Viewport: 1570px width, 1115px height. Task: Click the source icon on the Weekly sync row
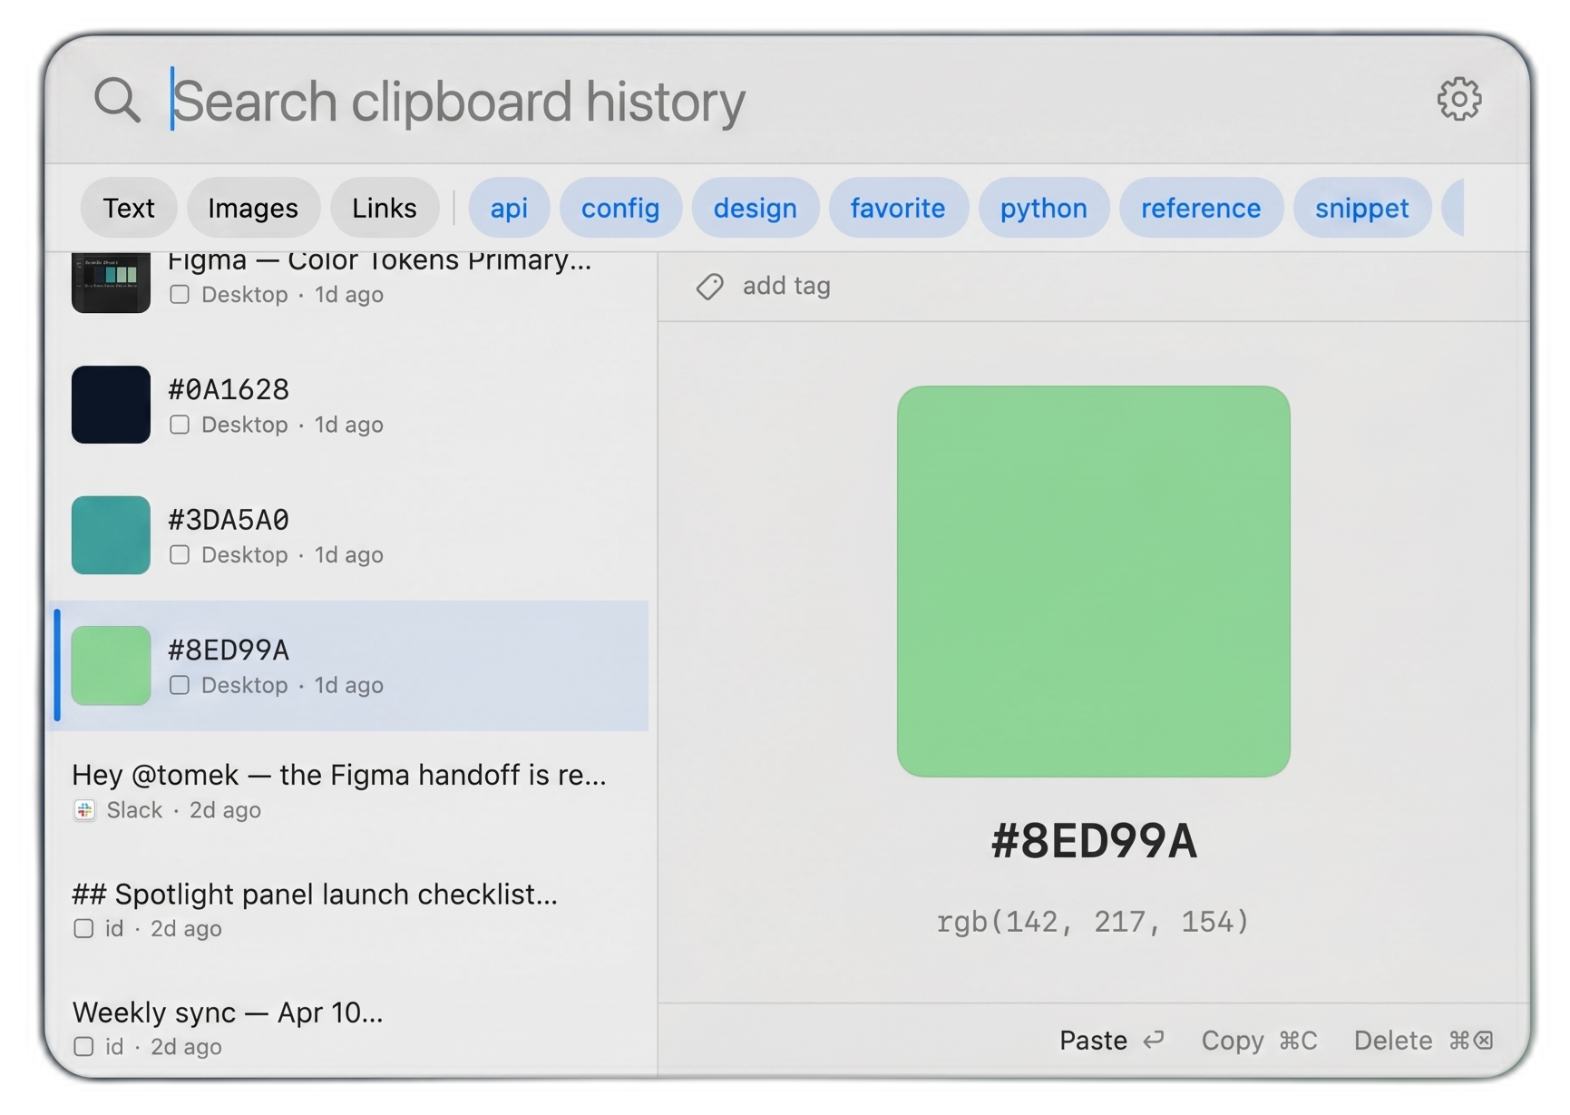tap(83, 1047)
